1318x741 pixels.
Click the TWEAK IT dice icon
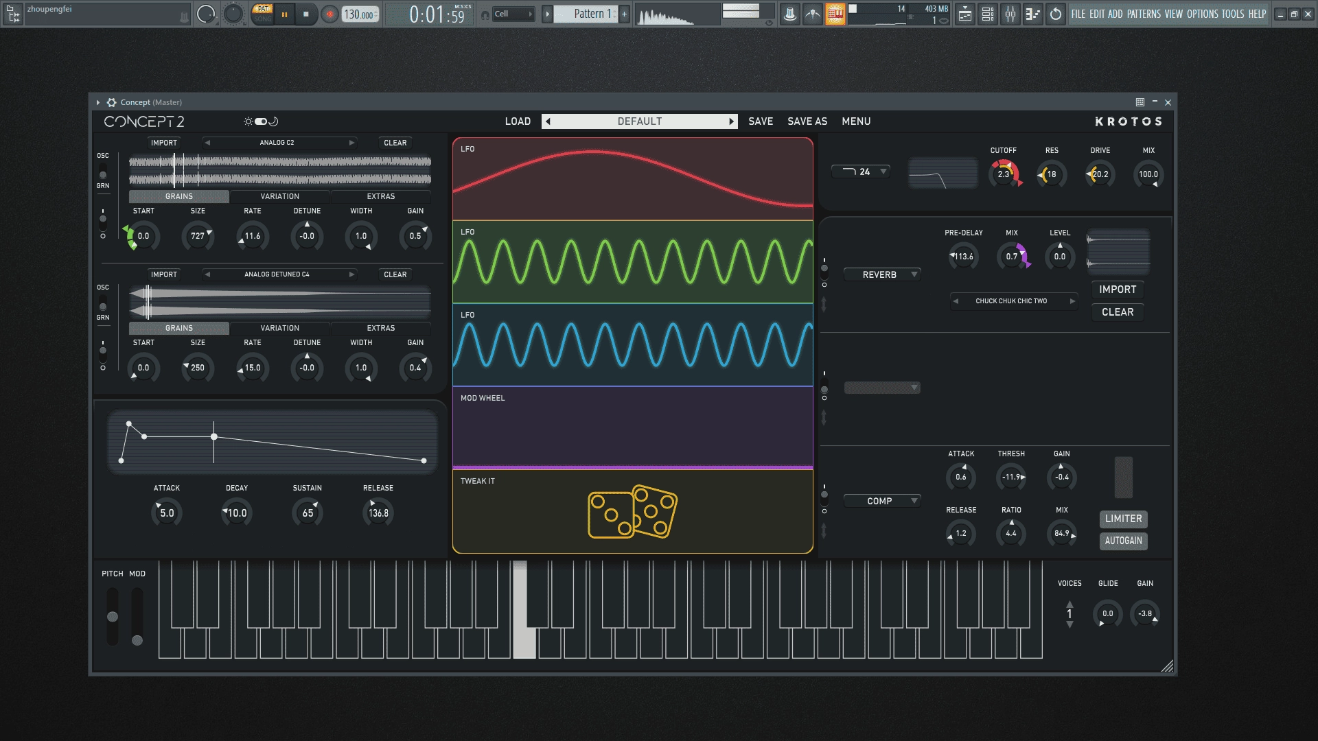(x=632, y=512)
